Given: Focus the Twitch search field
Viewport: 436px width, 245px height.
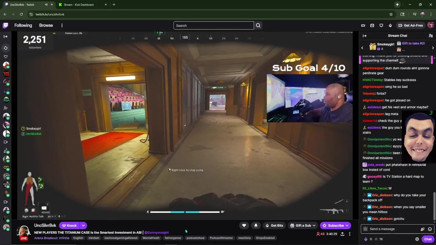Looking at the screenshot, I should point(214,26).
